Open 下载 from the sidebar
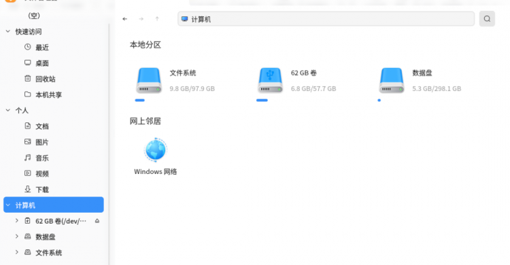Viewport: 510px width, 265px height. pos(42,190)
